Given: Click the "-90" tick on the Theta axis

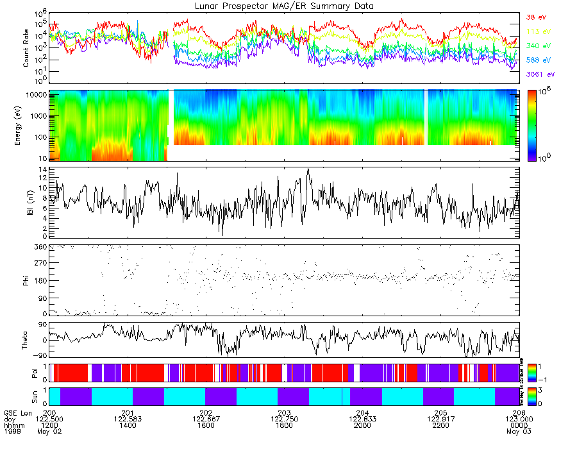Looking at the screenshot, I should (40, 355).
